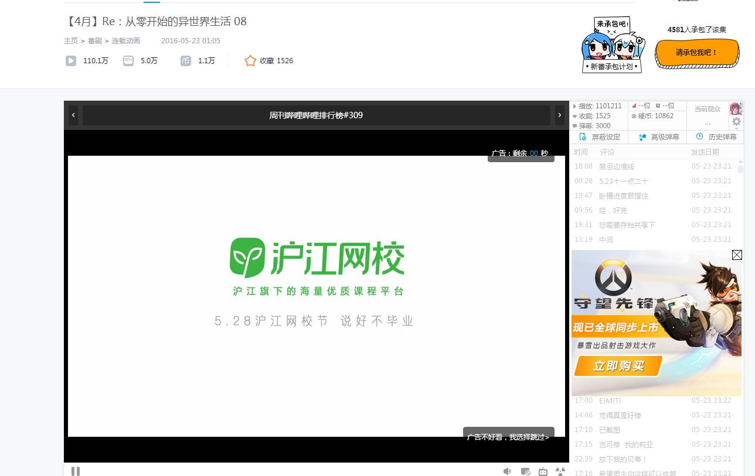Select the danmaku row E!M!T!
This screenshot has width=755, height=476.
654,400
